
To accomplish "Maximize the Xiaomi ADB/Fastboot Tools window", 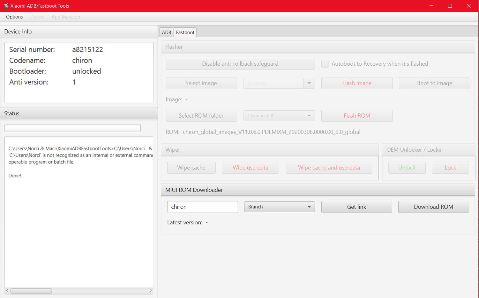I will click(450, 6).
